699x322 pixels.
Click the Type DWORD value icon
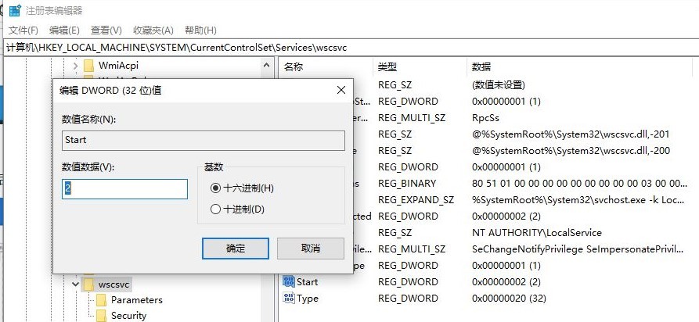tap(289, 299)
